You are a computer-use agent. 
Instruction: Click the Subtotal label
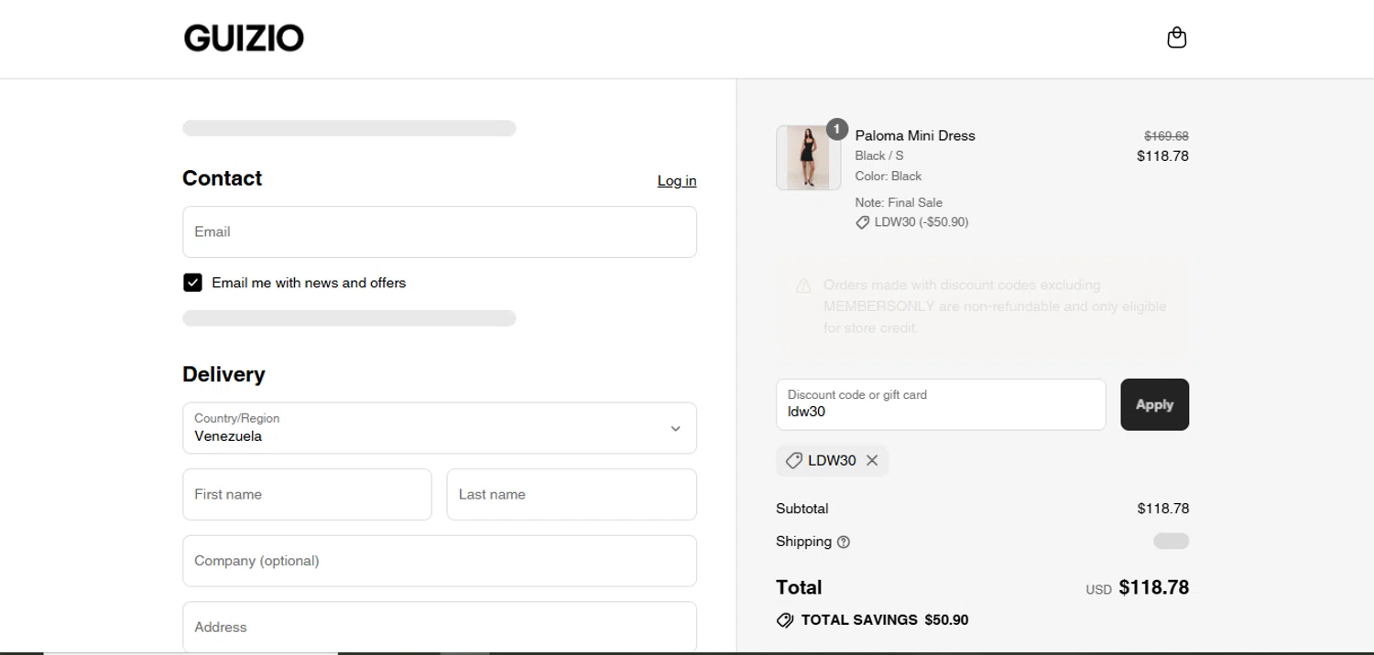click(801, 509)
